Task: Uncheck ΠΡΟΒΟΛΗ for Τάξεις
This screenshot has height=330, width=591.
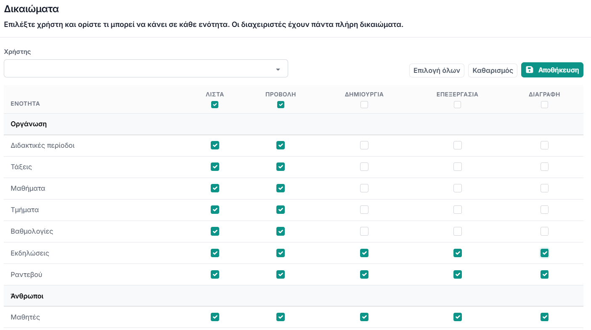Action: point(281,167)
